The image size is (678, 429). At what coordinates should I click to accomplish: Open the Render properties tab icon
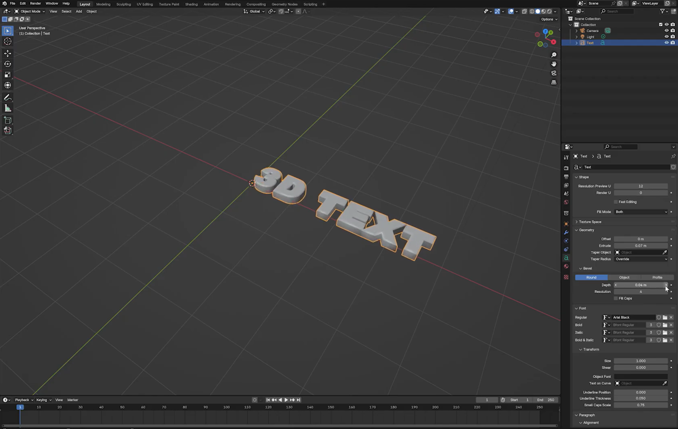point(566,168)
